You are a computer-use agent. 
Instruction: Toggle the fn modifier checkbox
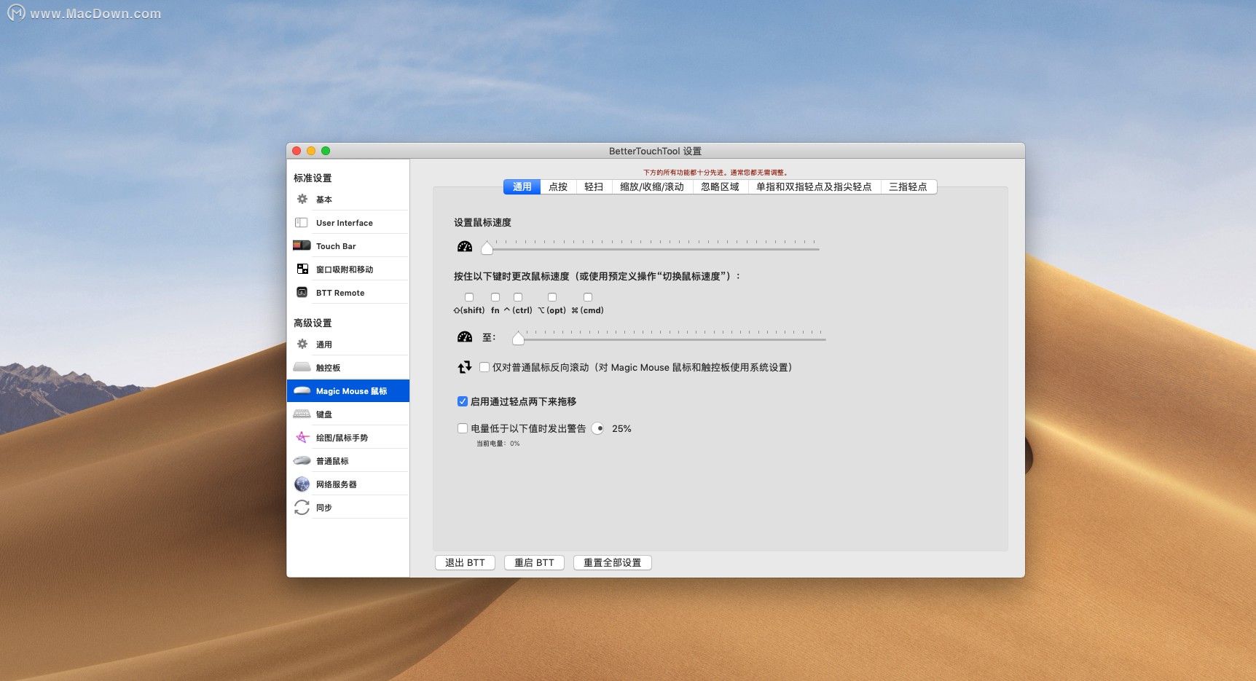[x=495, y=297]
